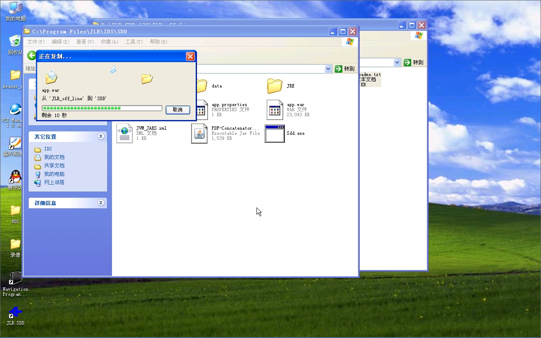Open the 我的电脑 link under 其它位置
This screenshot has width=541, height=338.
[x=49, y=174]
